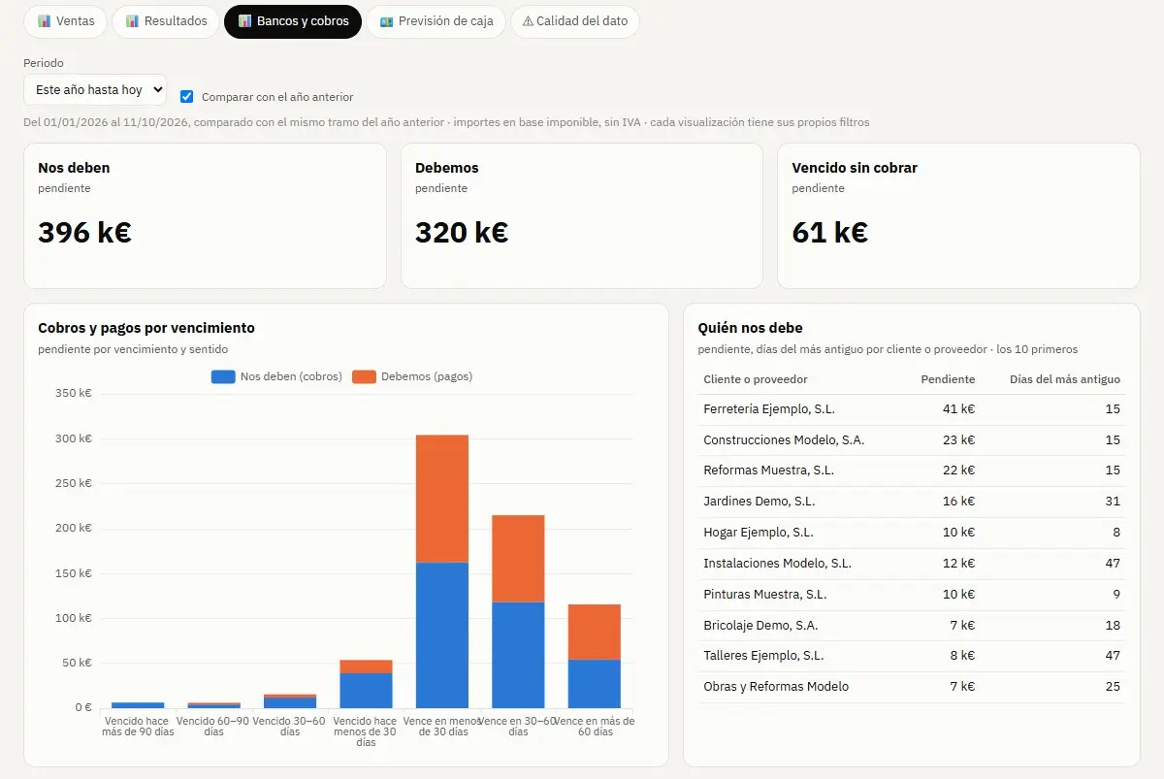This screenshot has height=779, width=1164.
Task: Select the Talleres Ejemplo, S.L. row
Action: click(912, 656)
